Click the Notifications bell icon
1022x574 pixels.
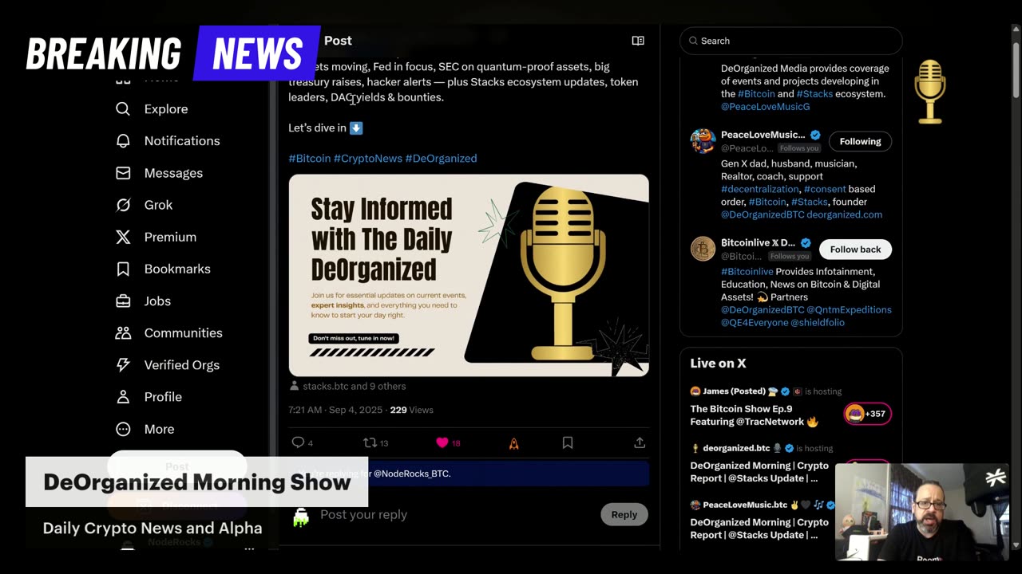[123, 141]
